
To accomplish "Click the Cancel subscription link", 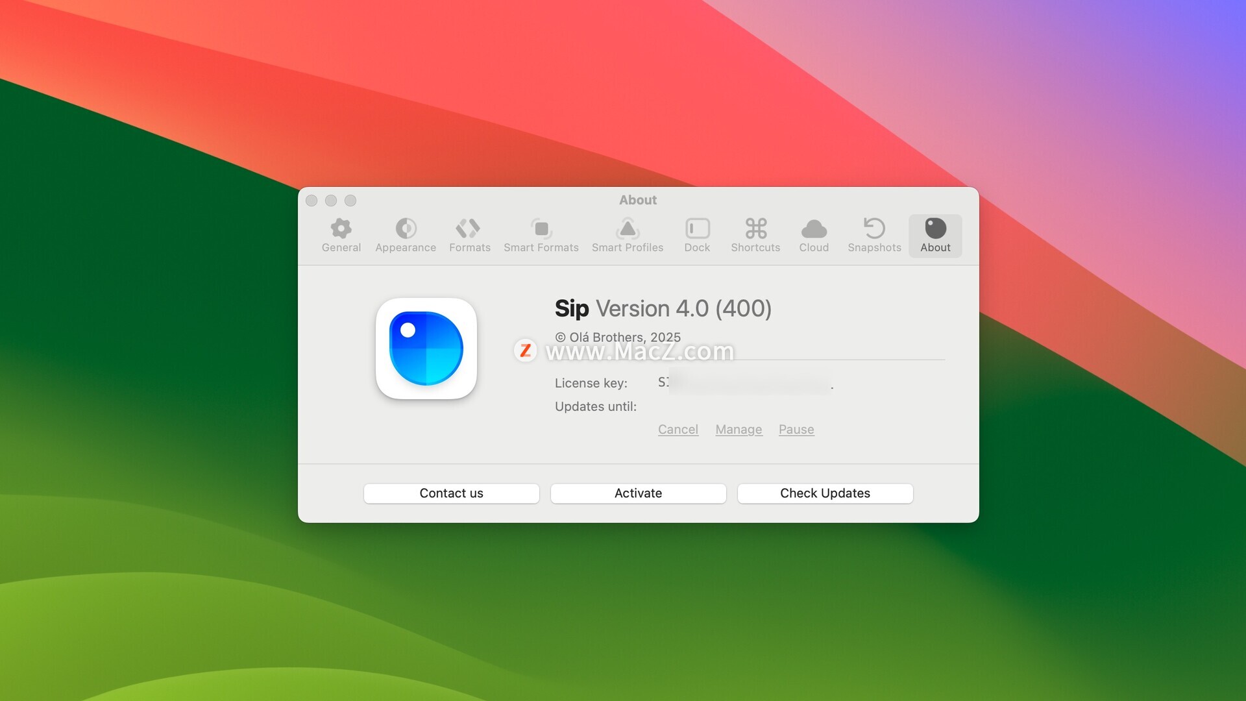I will tap(678, 430).
